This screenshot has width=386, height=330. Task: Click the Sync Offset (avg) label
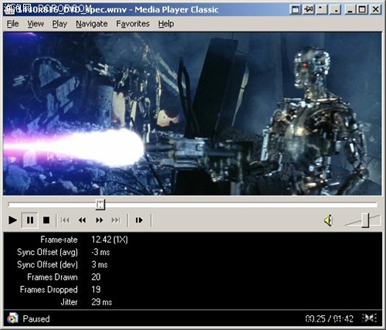[47, 252]
